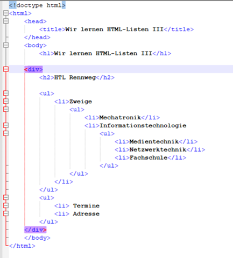Click the highlighted opening div tag

(33, 69)
